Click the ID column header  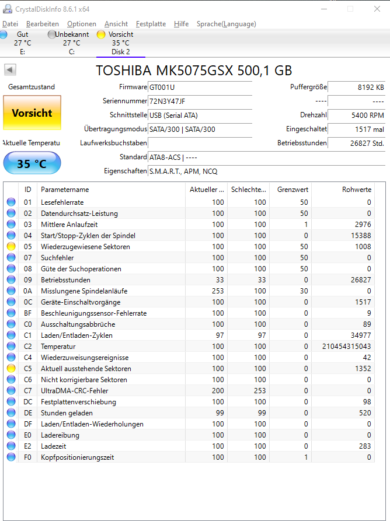pyautogui.click(x=27, y=190)
